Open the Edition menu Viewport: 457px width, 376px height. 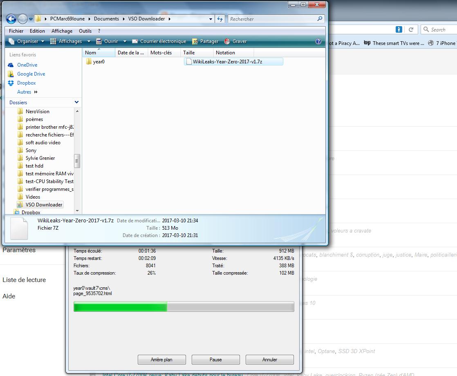click(37, 31)
